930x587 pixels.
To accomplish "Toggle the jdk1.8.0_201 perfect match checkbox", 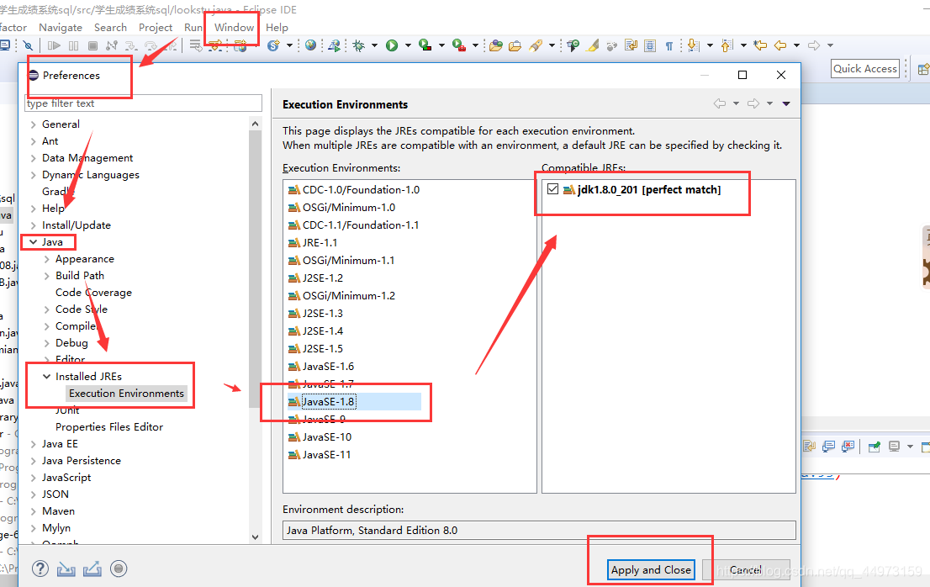I will pos(552,189).
